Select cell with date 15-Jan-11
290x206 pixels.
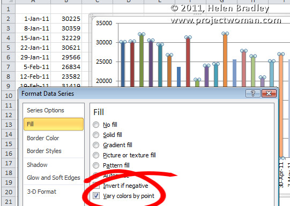[x=33, y=38]
